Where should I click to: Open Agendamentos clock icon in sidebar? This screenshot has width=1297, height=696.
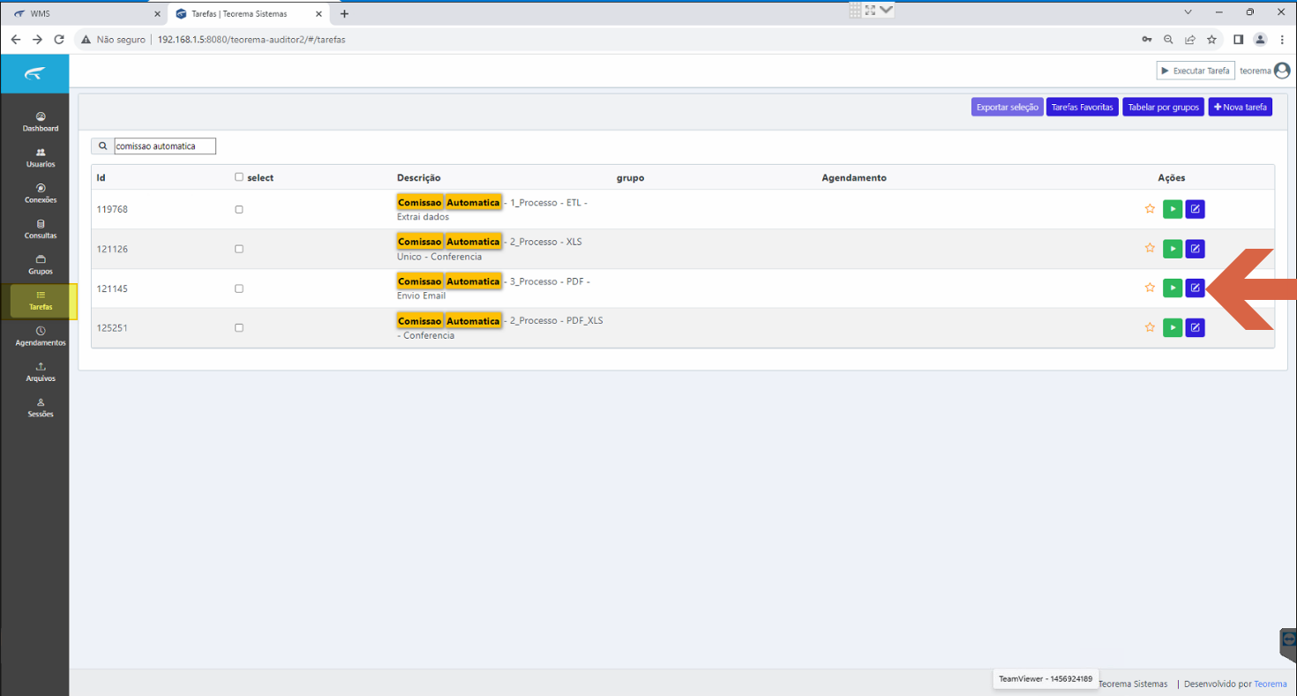(x=41, y=336)
